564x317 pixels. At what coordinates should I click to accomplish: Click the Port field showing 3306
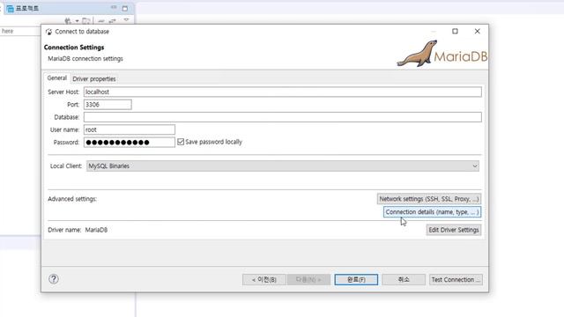tap(108, 105)
